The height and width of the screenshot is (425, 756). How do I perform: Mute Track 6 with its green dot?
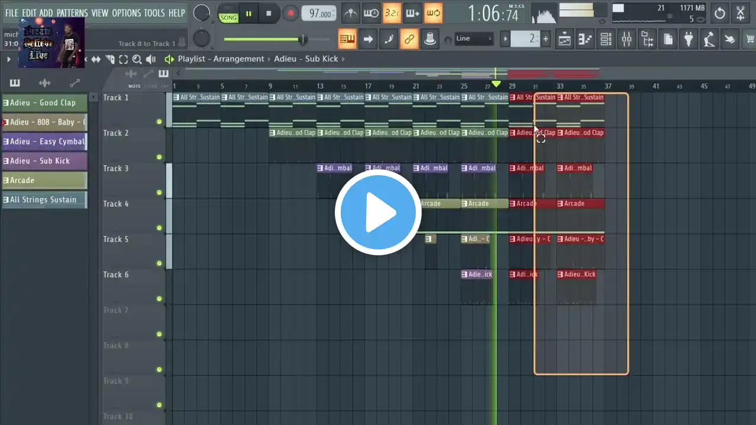[159, 299]
